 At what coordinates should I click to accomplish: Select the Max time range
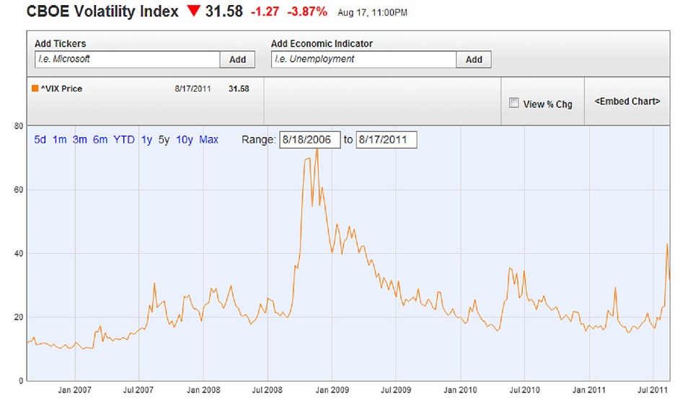coord(208,140)
